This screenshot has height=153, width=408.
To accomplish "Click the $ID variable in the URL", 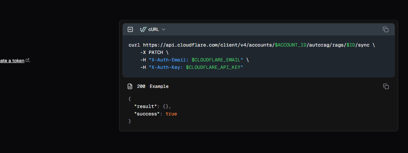I will point(351,45).
